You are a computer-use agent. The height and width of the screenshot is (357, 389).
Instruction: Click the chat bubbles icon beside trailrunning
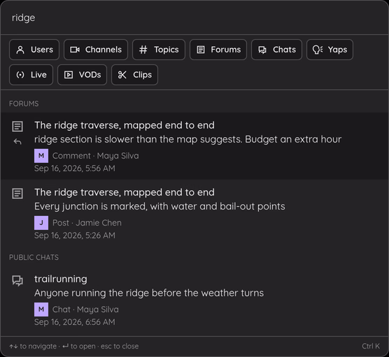click(17, 280)
